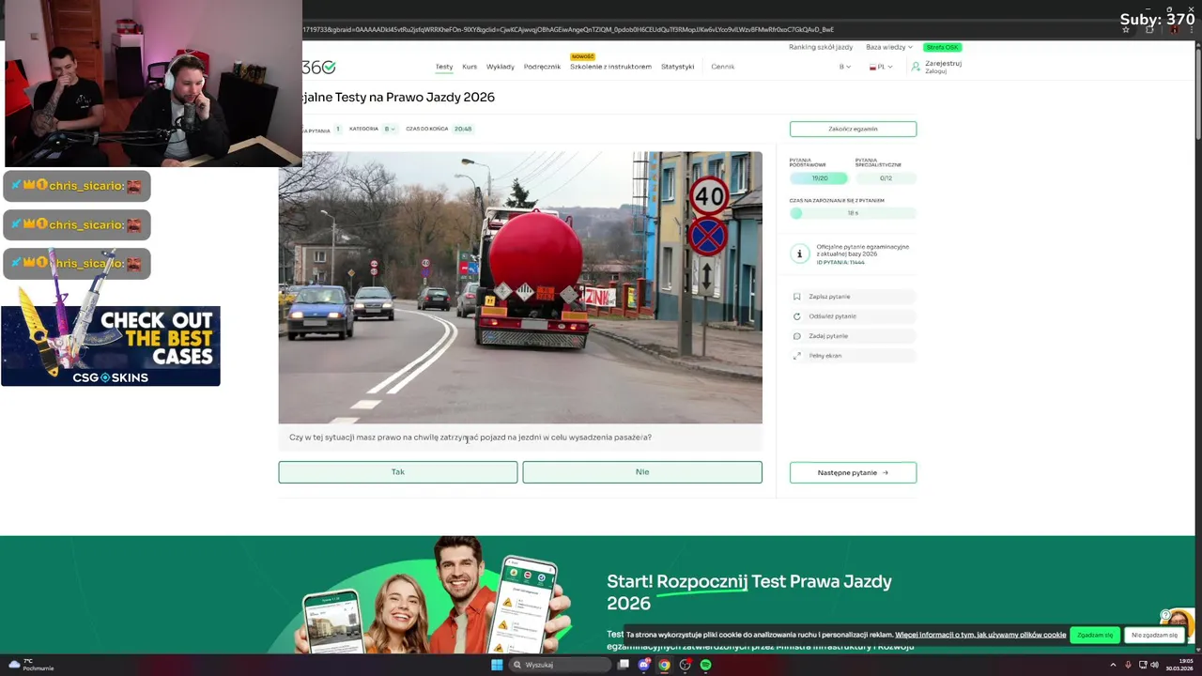Click the question number 1 badge
The image size is (1202, 676).
(x=338, y=129)
